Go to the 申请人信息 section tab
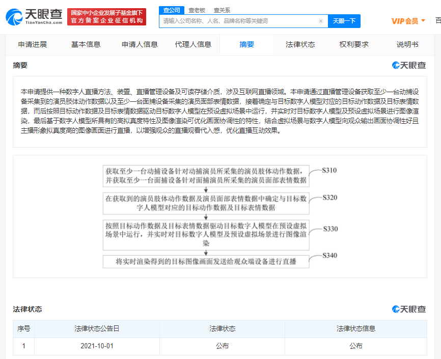Image resolution: width=441 pixels, height=359 pixels. coord(140,44)
